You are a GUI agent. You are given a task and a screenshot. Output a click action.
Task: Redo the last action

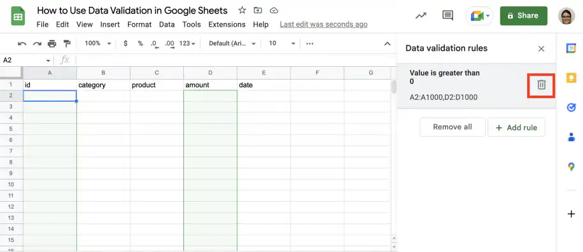(37, 43)
